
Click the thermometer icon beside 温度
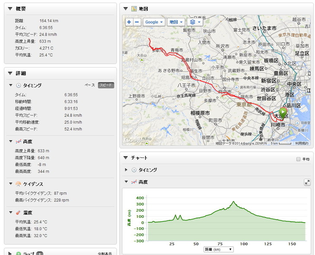point(18,213)
